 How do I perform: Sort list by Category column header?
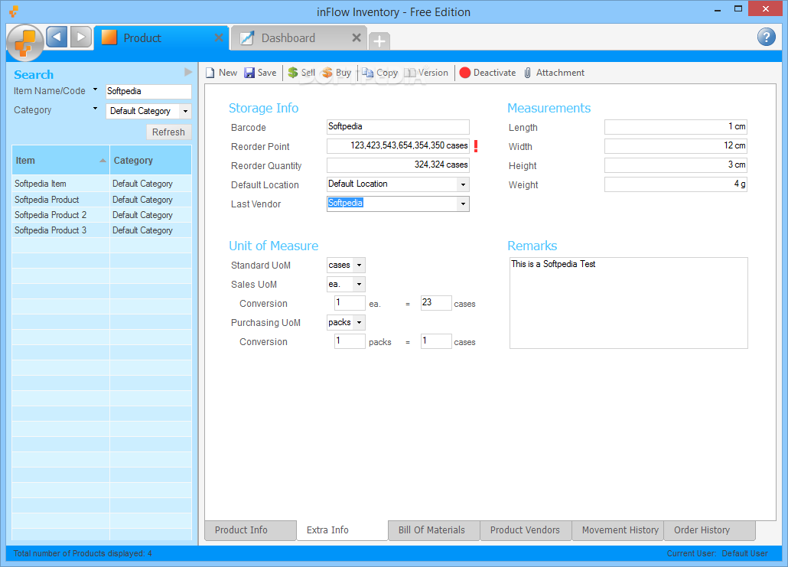point(151,161)
